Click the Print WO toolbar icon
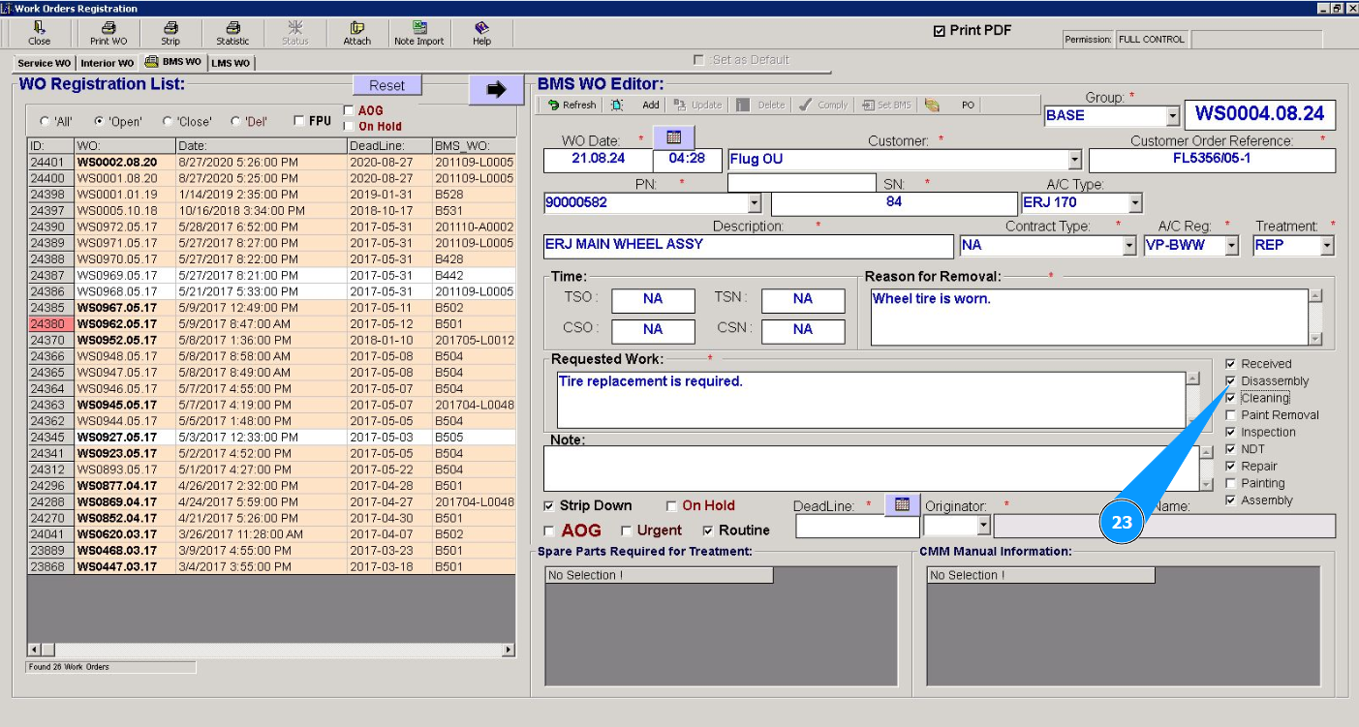Screen dimensions: 1359x727 [108, 33]
